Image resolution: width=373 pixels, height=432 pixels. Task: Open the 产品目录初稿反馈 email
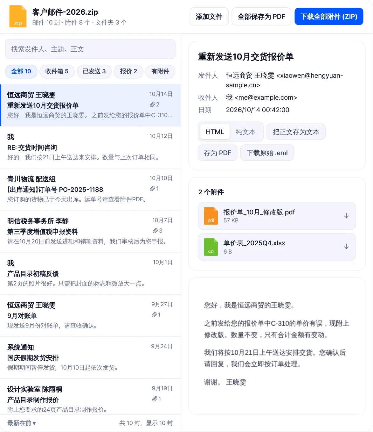(90, 273)
